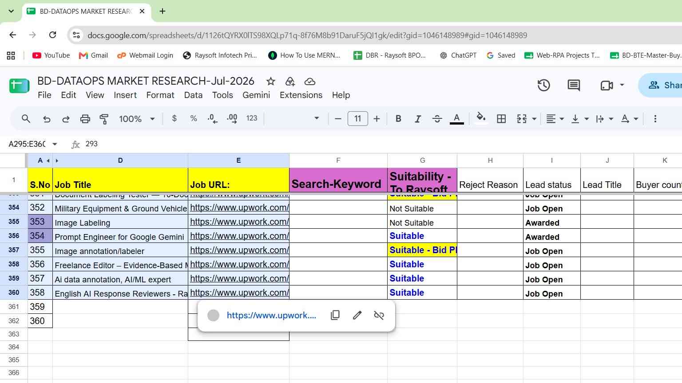Expand the zoom 100% dropdown
682x383 pixels.
pyautogui.click(x=152, y=119)
